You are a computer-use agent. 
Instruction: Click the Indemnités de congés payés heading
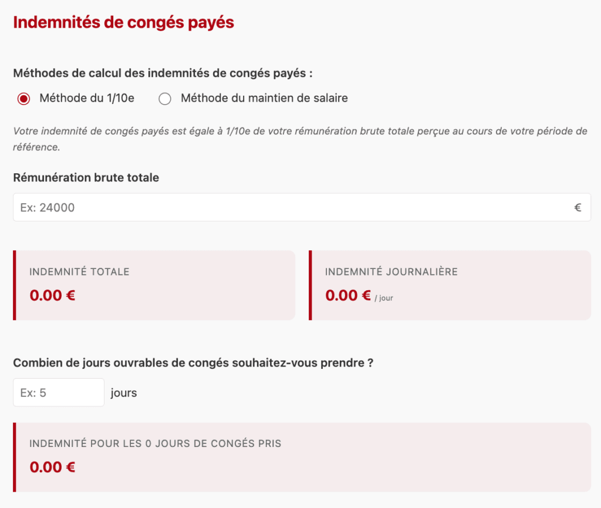(x=123, y=21)
